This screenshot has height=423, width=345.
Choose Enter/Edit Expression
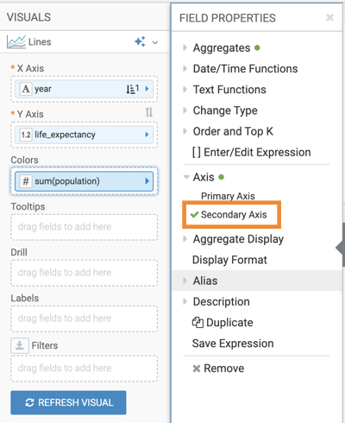(252, 152)
